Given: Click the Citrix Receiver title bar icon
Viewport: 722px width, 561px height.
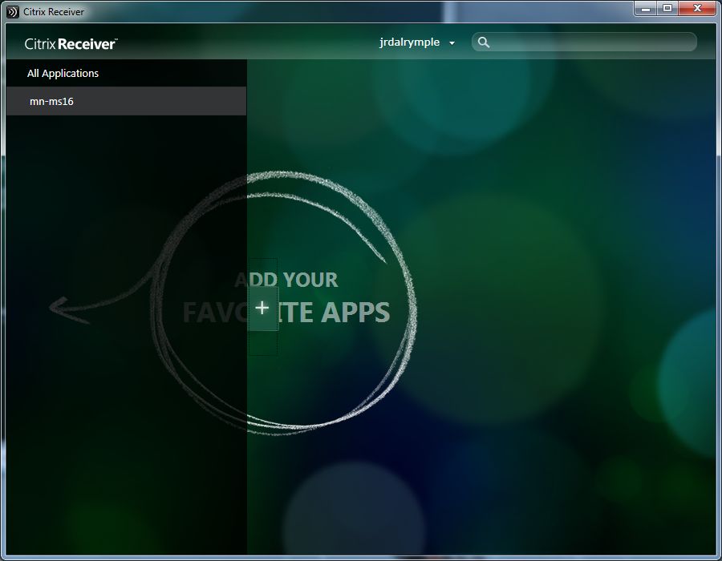Looking at the screenshot, I should (13, 11).
